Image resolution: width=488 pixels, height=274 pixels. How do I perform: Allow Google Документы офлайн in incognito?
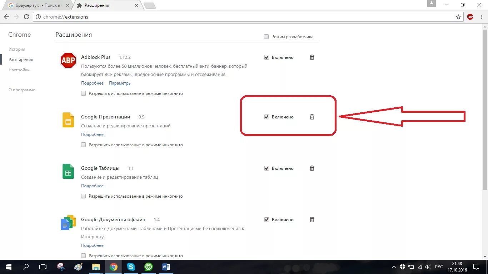pos(84,256)
